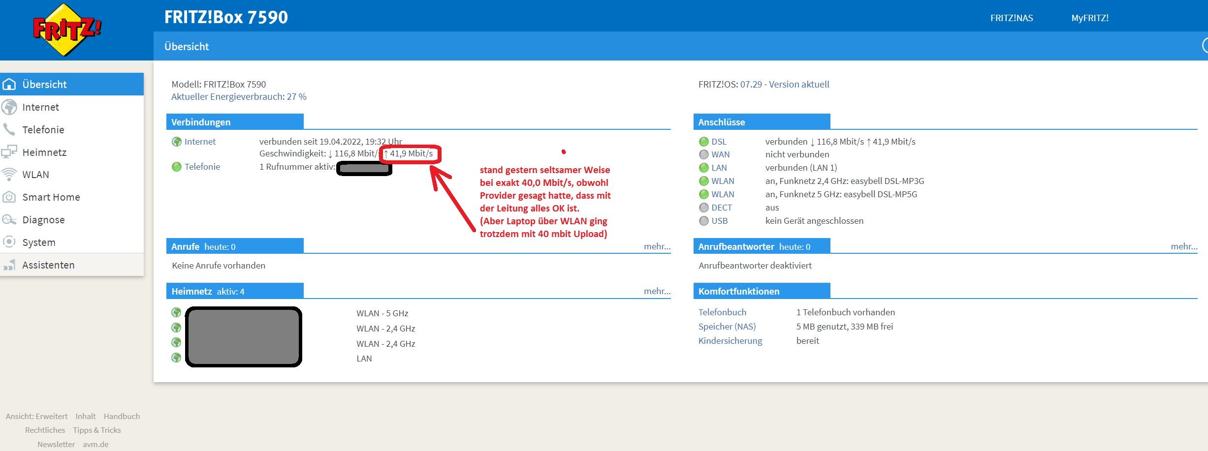Click the FRITZ! logo
Screen dimensions: 1208x451
(67, 30)
